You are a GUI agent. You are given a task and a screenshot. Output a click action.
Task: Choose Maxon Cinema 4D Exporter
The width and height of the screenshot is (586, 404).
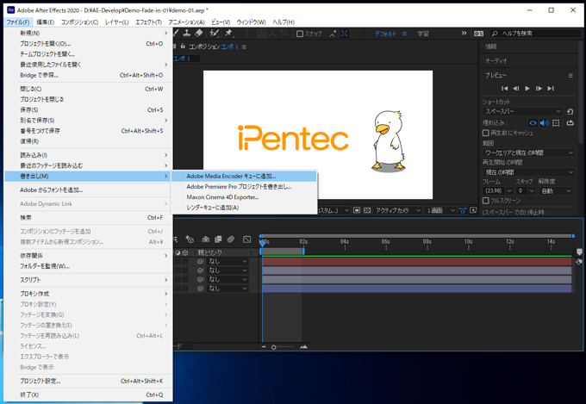(x=244, y=197)
